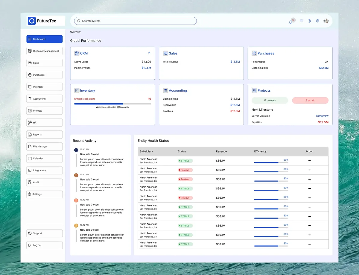Open action menu for eighth table row
The image size is (359, 275).
309,226
